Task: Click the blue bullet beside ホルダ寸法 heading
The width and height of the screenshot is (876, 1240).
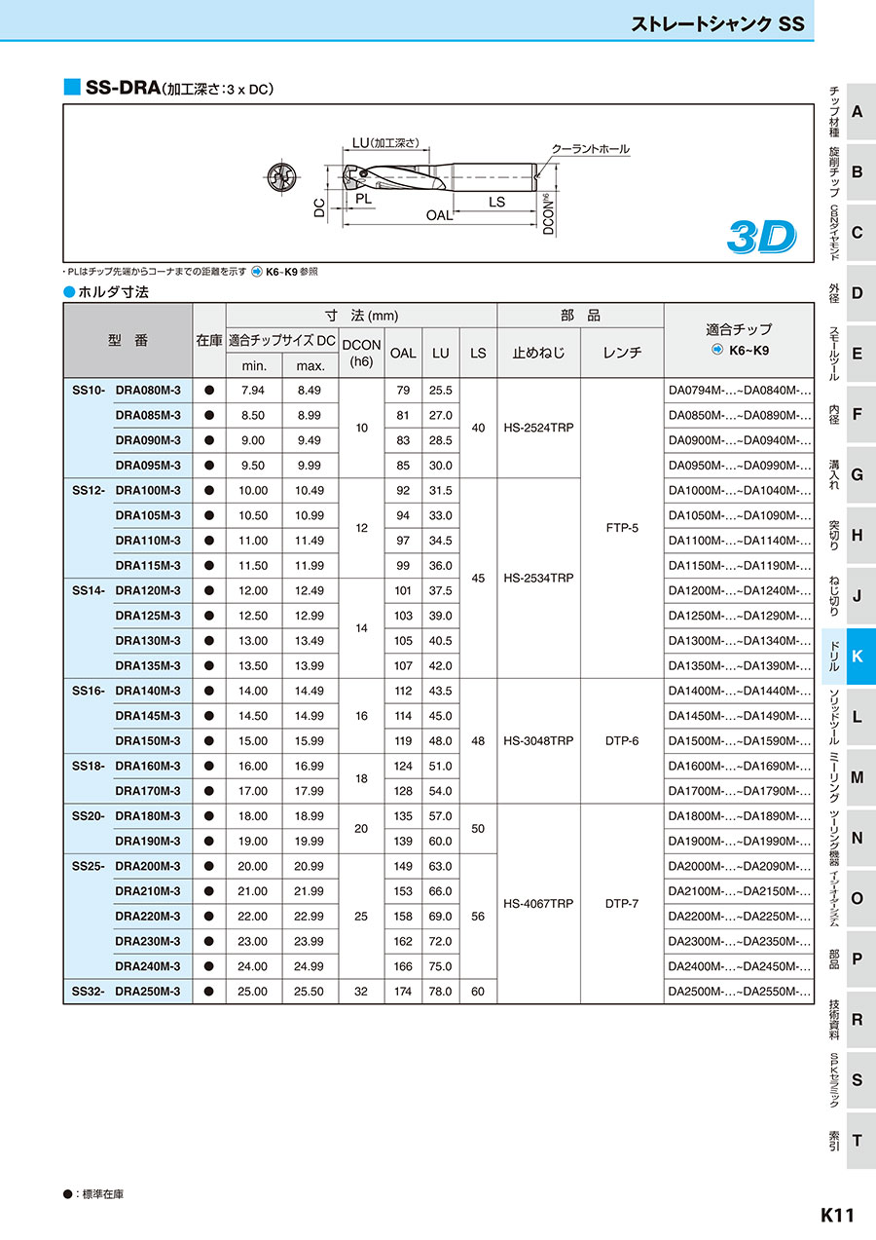Action: [68, 291]
